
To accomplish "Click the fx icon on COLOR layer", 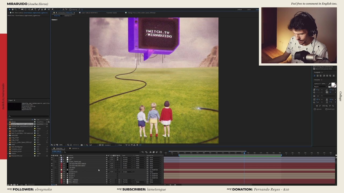I will pyautogui.click(x=112, y=158).
